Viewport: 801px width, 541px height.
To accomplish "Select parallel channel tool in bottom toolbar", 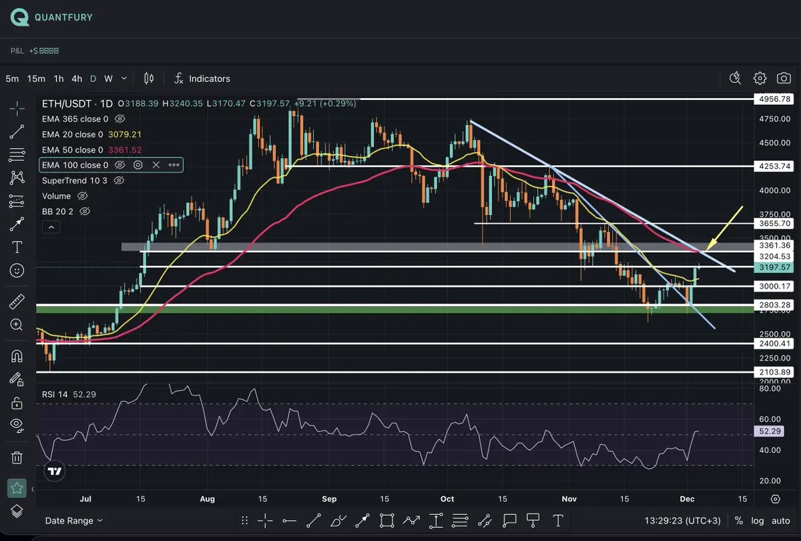I will coord(485,520).
